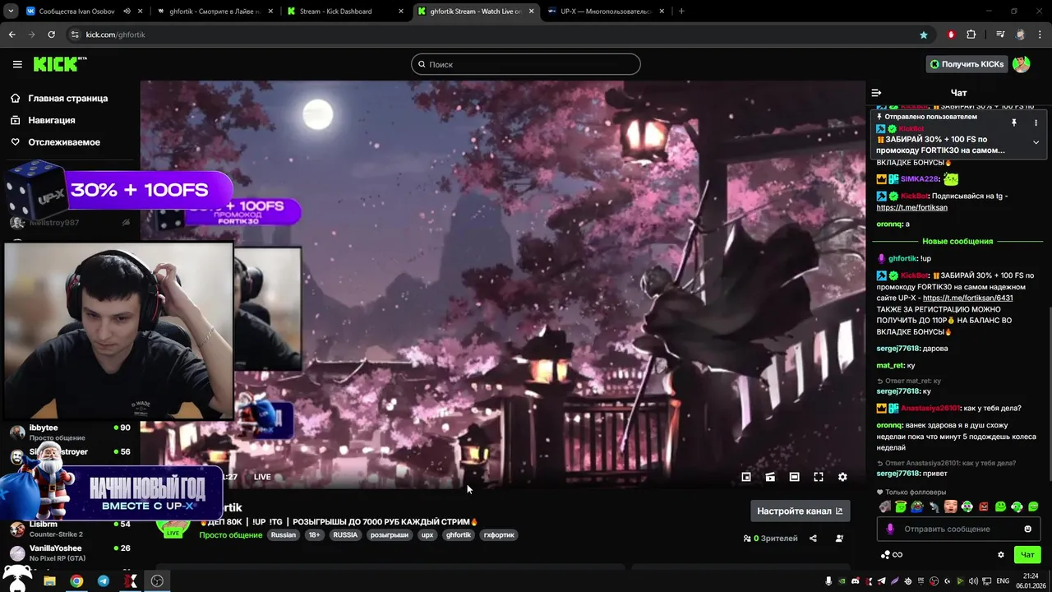Click the гхфортик stream tag
Screen dimensions: 1052x592
point(498,534)
